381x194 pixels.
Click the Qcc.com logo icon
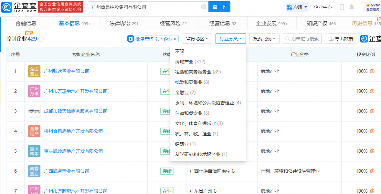[x=7, y=7]
